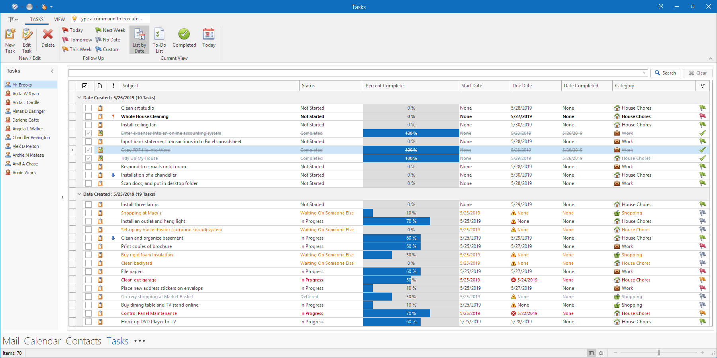The height and width of the screenshot is (358, 717).
Task: Click the zoom slider in status bar
Action: tap(659, 352)
